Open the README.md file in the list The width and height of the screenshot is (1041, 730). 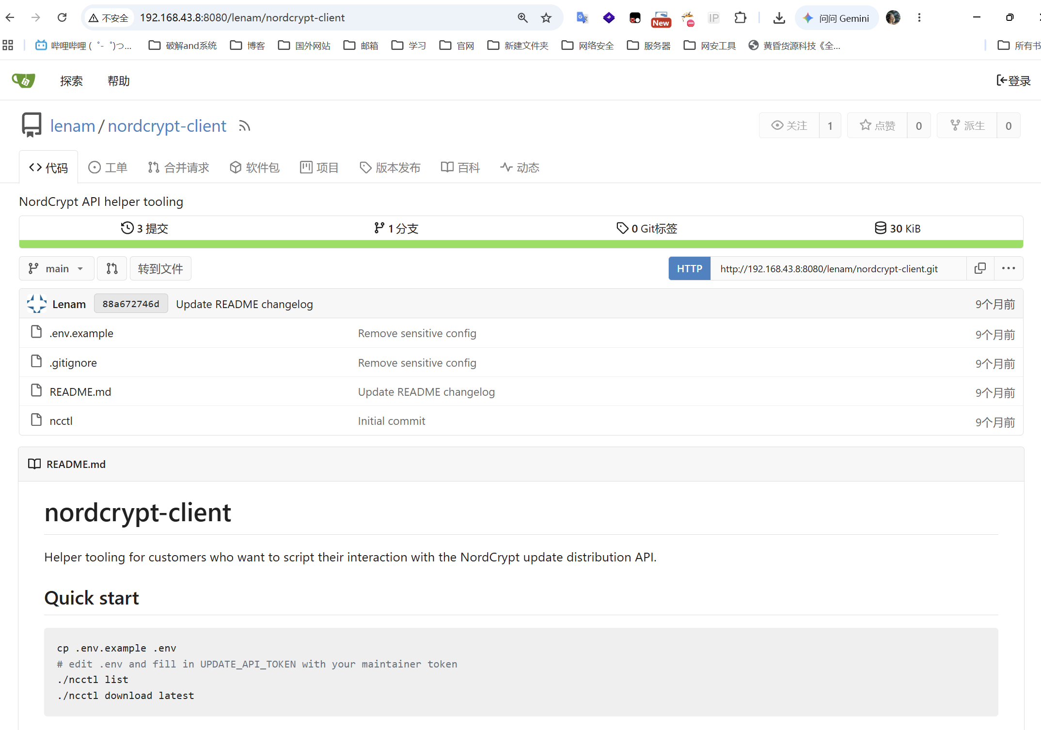pos(80,392)
